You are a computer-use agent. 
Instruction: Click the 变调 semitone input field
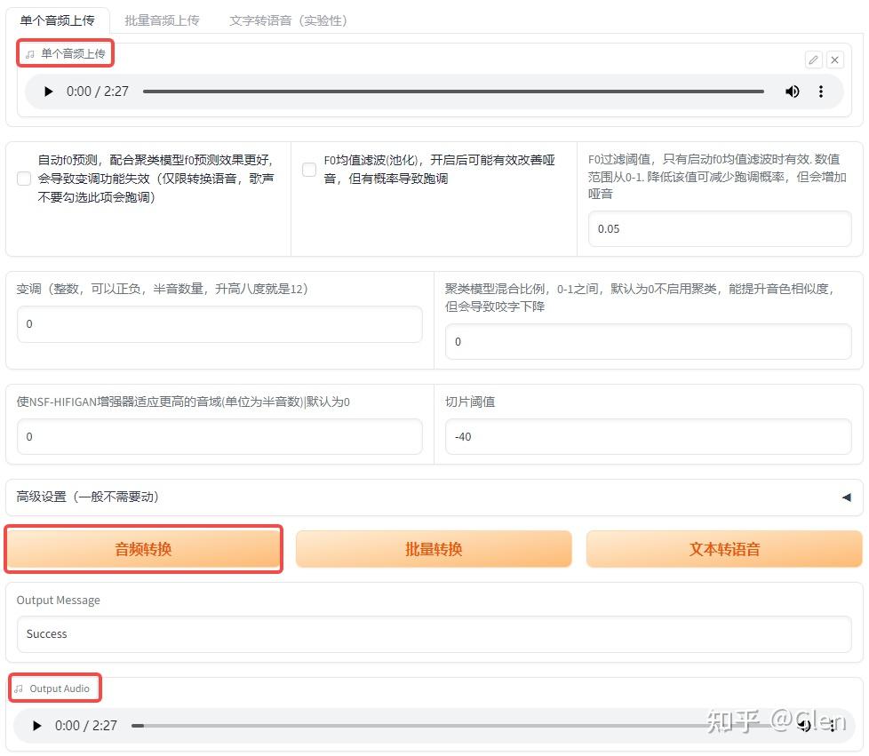tap(219, 324)
